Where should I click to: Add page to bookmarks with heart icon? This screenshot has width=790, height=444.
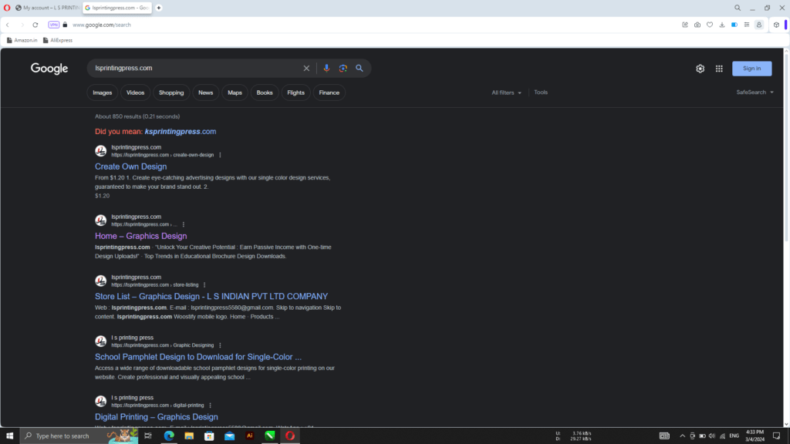click(710, 25)
